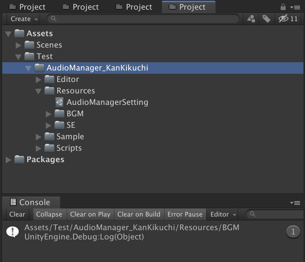
Task: Click the log message speech bubble icon
Action: [x=13, y=232]
